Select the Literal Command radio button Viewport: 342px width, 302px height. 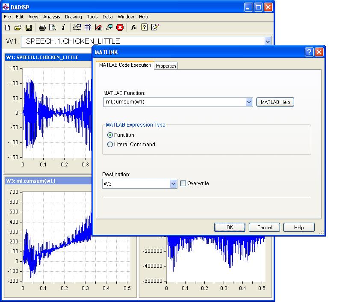pyautogui.click(x=110, y=145)
